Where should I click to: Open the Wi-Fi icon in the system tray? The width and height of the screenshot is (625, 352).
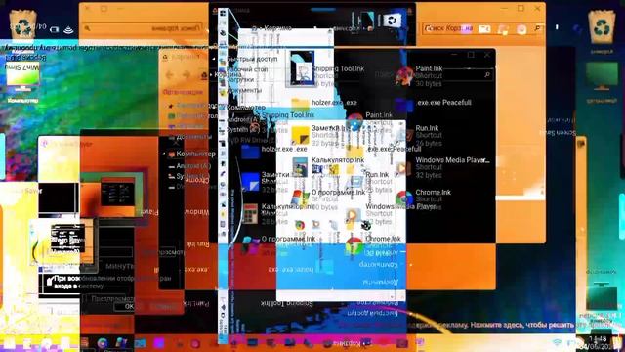point(558,343)
